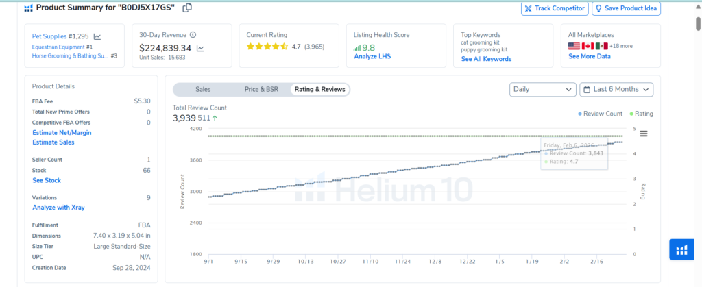The image size is (702, 287).
Task: Click the United States flag icon
Action: [x=574, y=46]
